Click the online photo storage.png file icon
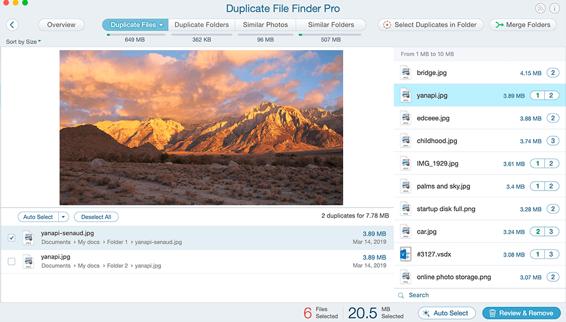 click(x=406, y=277)
